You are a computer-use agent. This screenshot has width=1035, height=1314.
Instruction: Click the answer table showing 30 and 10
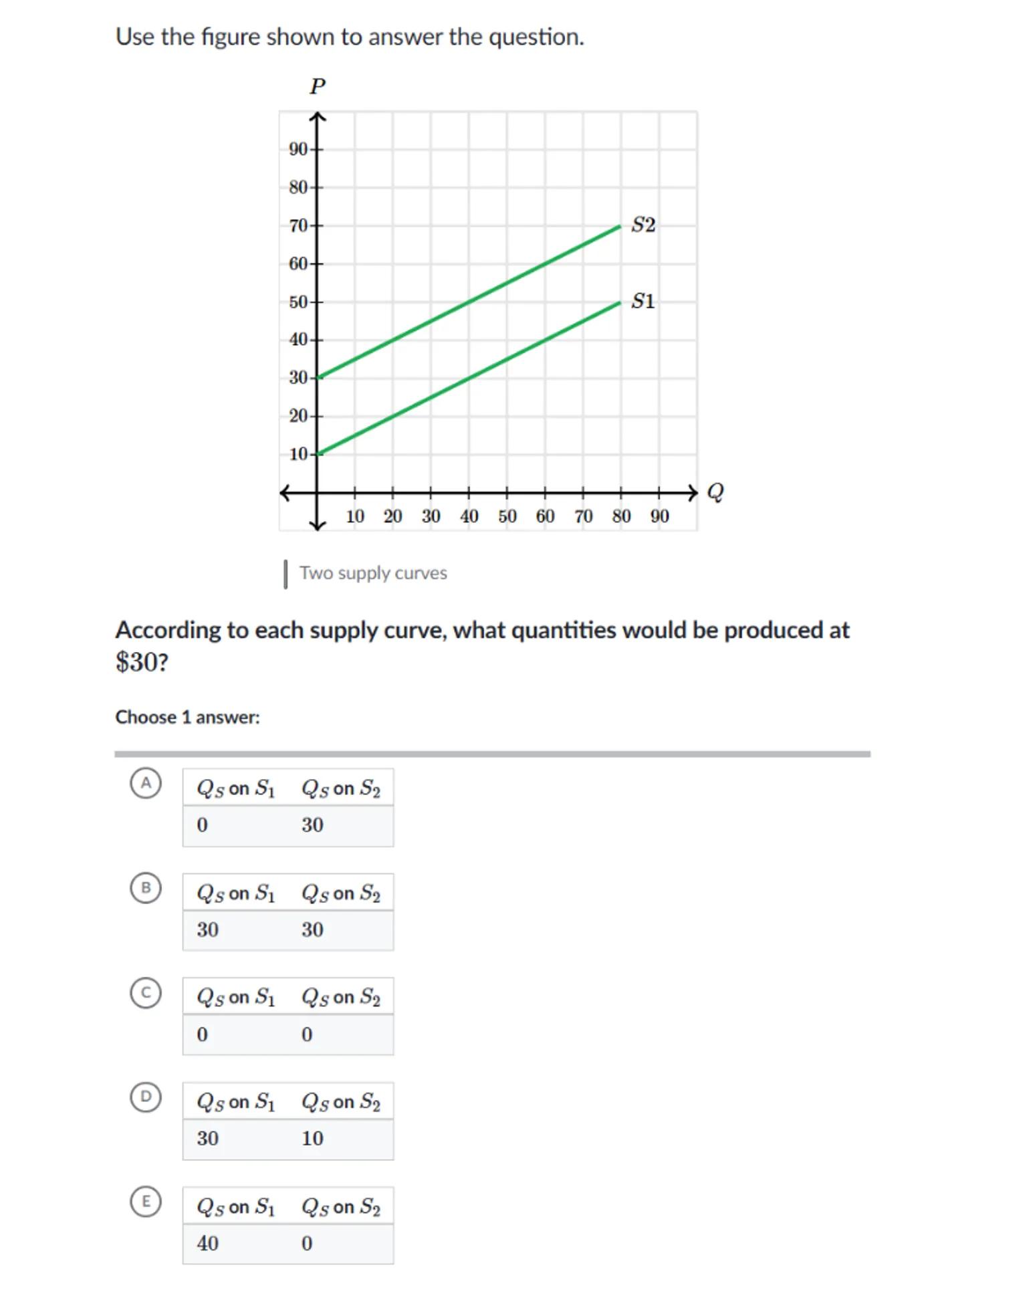288,1121
